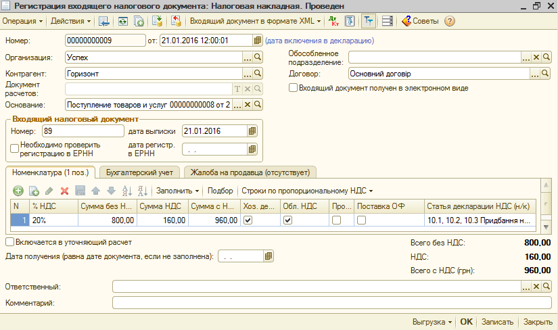Clear the Основание field with X icon
Image resolution: width=558 pixels, height=330 pixels.
[248, 105]
